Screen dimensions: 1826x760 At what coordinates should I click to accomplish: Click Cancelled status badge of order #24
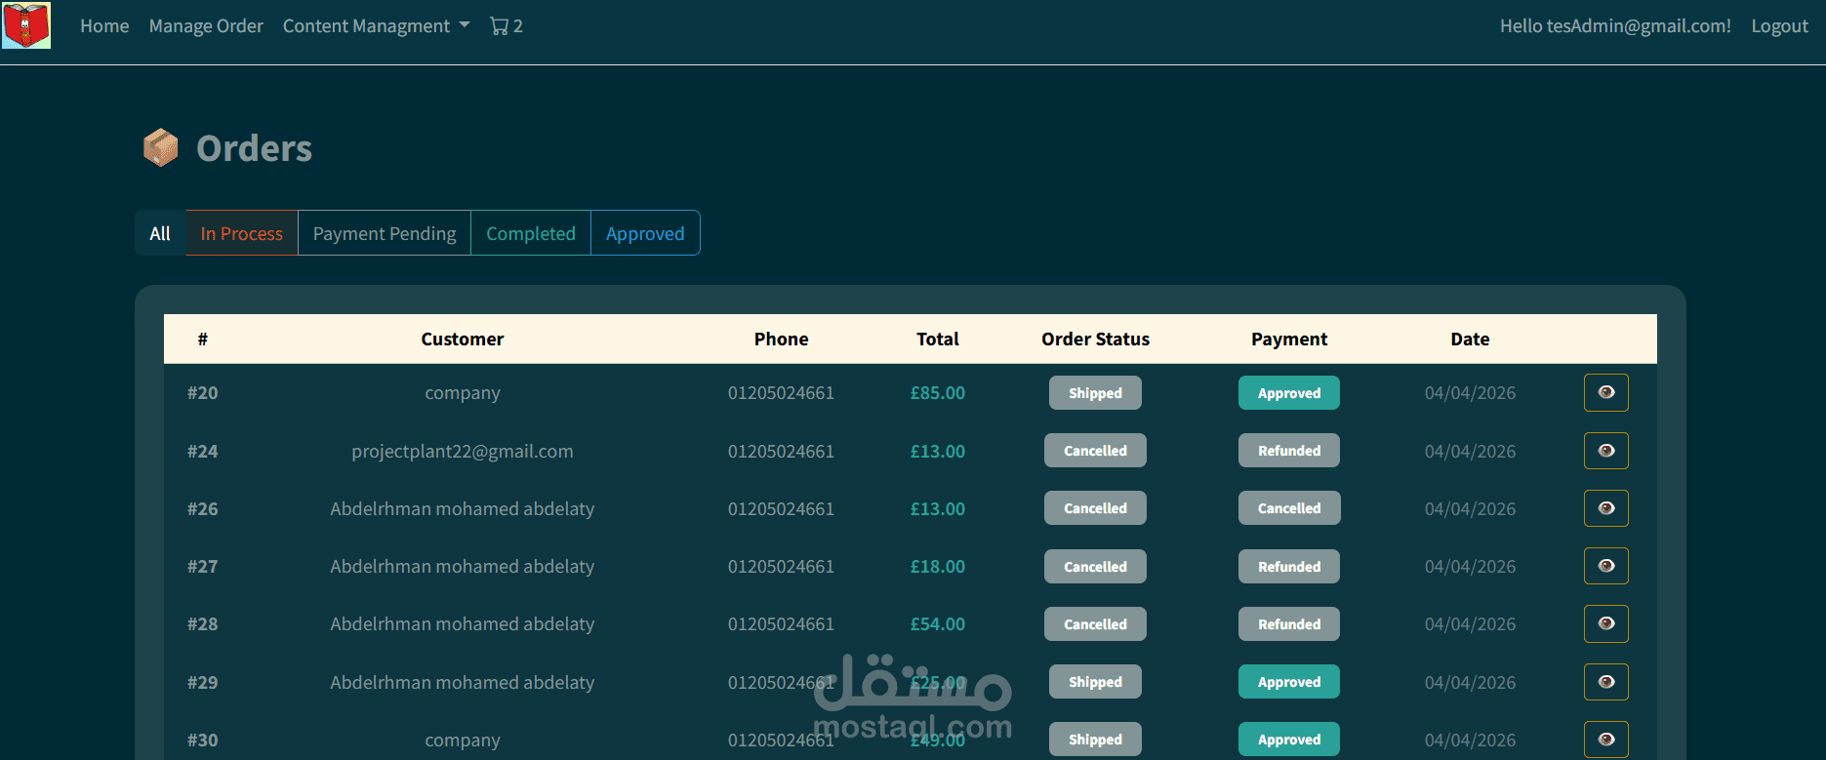[x=1095, y=451]
